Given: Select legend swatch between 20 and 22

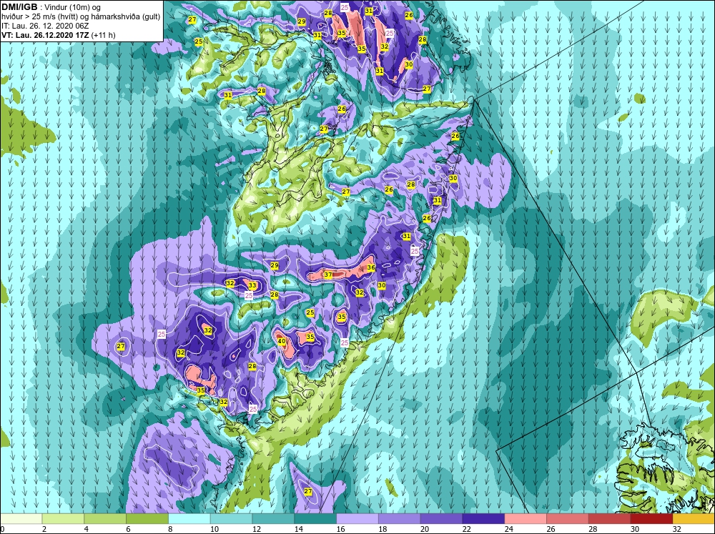Looking at the screenshot, I should coord(441,519).
